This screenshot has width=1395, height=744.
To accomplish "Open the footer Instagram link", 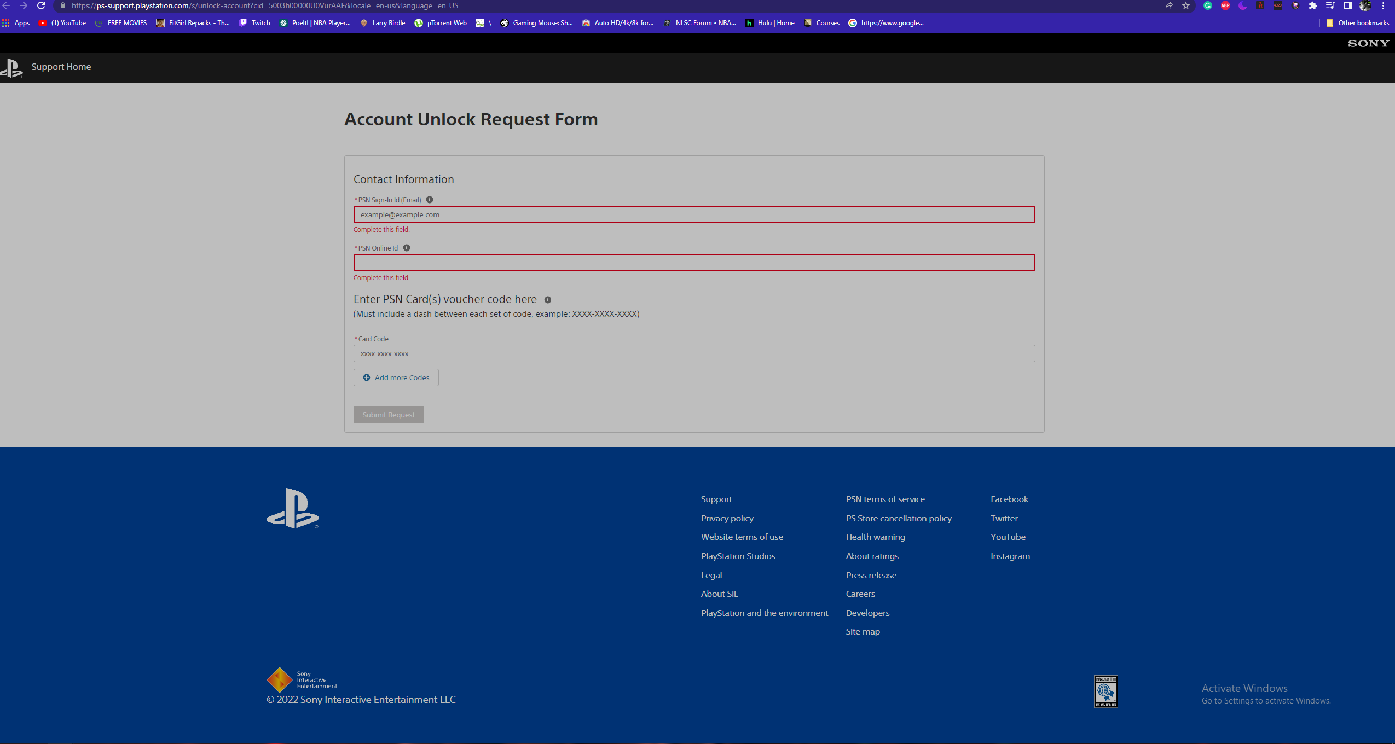I will point(1010,556).
